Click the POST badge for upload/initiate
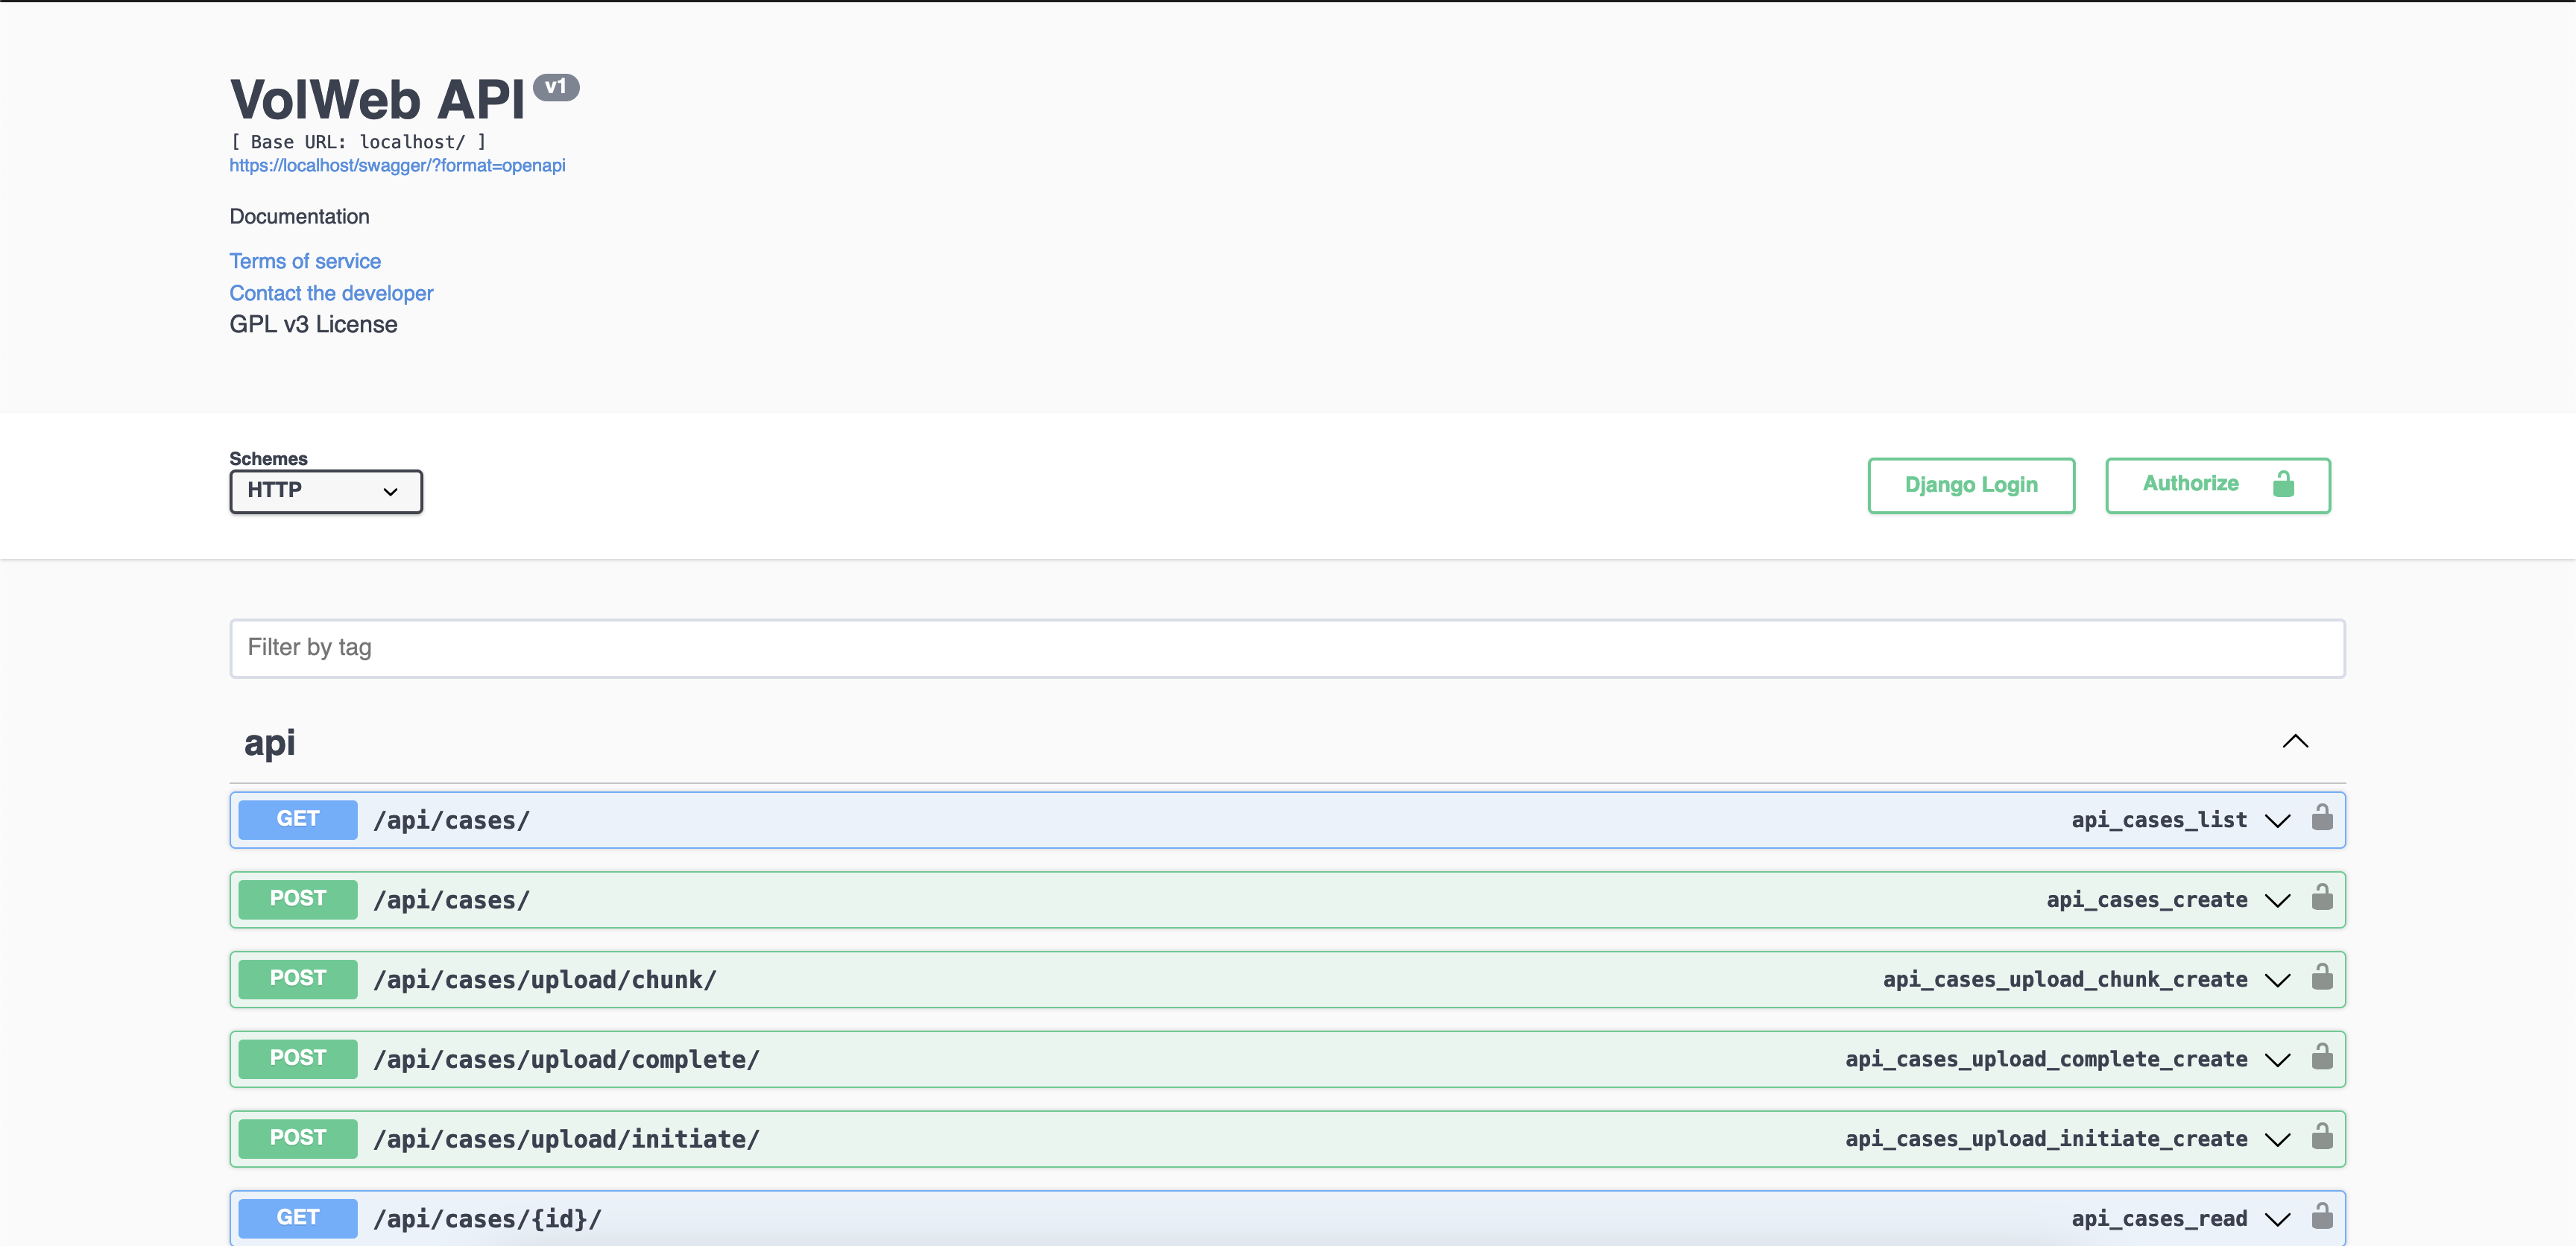This screenshot has width=2576, height=1246. click(x=298, y=1138)
